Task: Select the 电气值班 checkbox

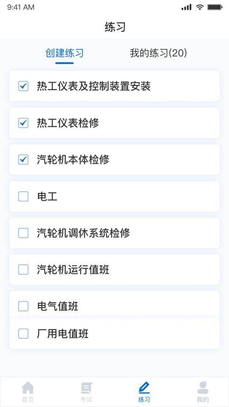Action: [x=23, y=307]
